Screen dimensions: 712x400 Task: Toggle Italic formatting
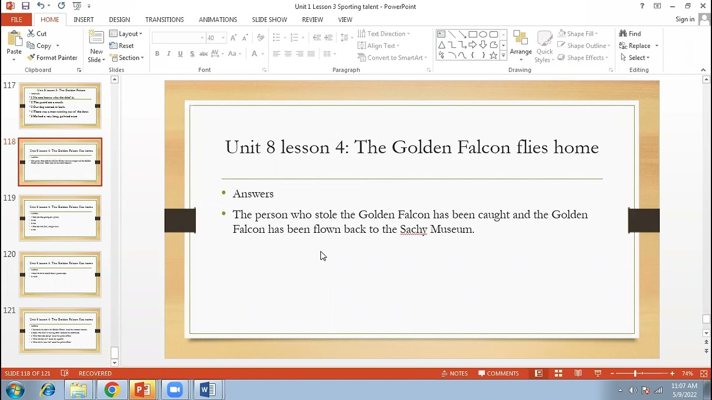click(x=169, y=54)
